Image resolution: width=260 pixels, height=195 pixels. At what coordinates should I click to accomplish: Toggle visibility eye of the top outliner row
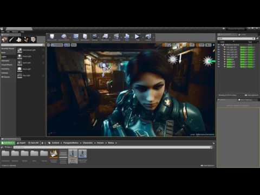click(219, 44)
